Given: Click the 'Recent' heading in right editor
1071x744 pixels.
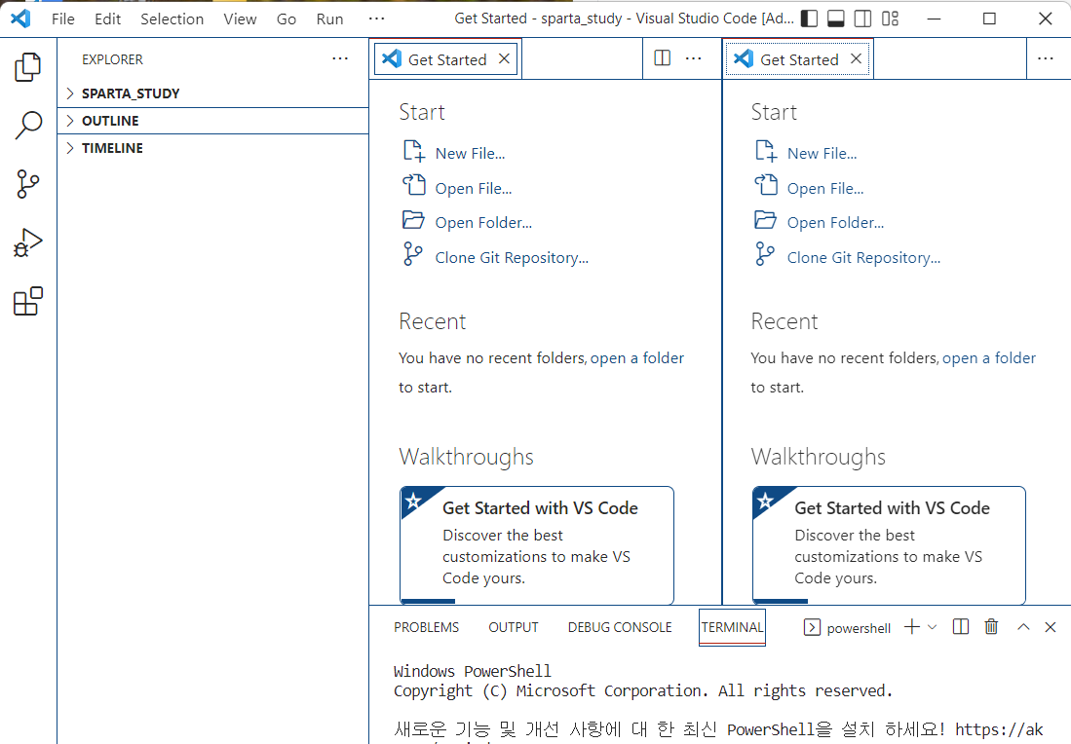Looking at the screenshot, I should [784, 320].
